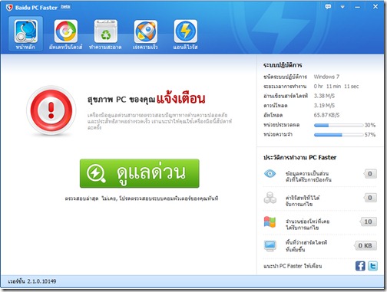This screenshot has width=387, height=292.
Task: Click the Windows flag vulnerabilities icon
Action: 270,221
